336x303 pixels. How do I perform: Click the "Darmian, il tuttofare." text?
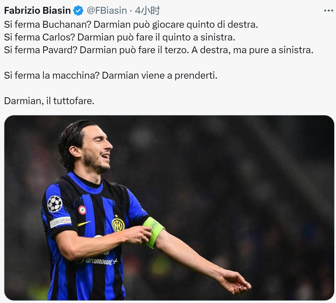[x=49, y=101]
